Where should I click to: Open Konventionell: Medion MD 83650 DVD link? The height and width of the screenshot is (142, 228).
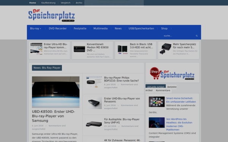pyautogui.click(x=98, y=47)
